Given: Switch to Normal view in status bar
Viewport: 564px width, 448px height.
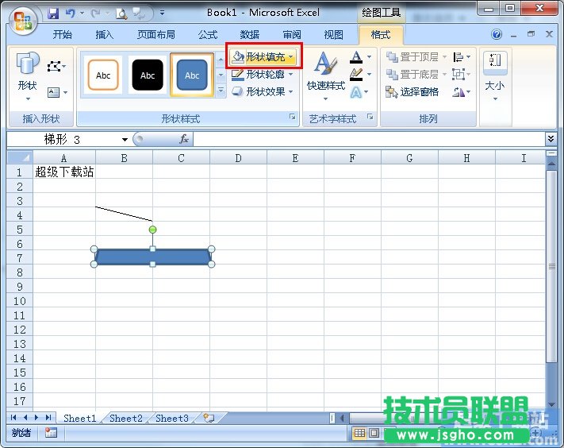Looking at the screenshot, I should (360, 433).
